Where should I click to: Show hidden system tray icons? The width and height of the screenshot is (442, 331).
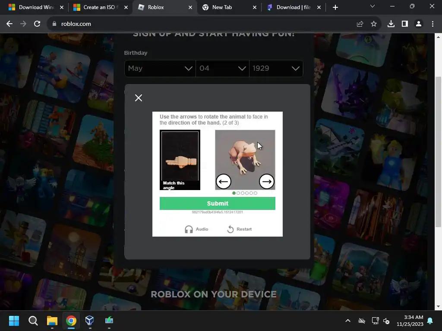[348, 321]
